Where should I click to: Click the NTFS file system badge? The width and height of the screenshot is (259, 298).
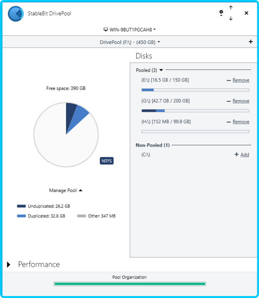click(x=107, y=161)
